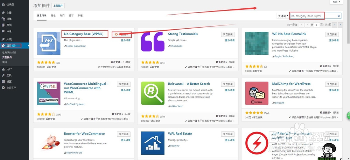This screenshot has height=160, width=350.
Task: View more details for Relevanssi plugin
Action: click(230, 90)
